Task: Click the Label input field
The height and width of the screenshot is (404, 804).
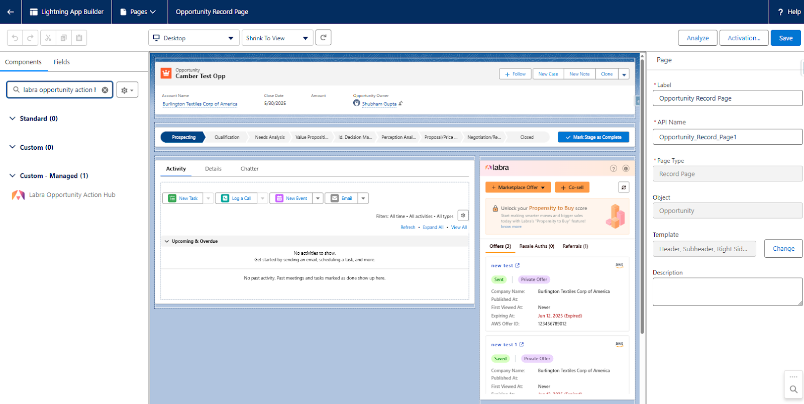Action: tap(728, 98)
